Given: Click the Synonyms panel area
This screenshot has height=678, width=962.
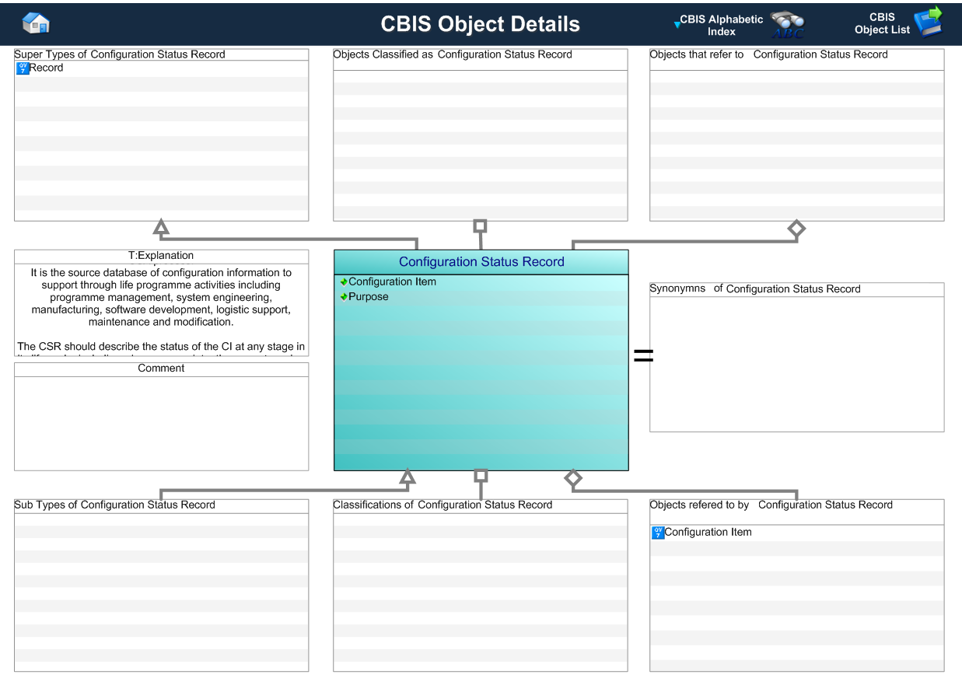Looking at the screenshot, I should [796, 364].
